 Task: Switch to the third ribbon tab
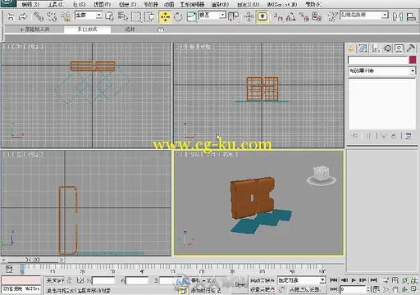pos(130,29)
